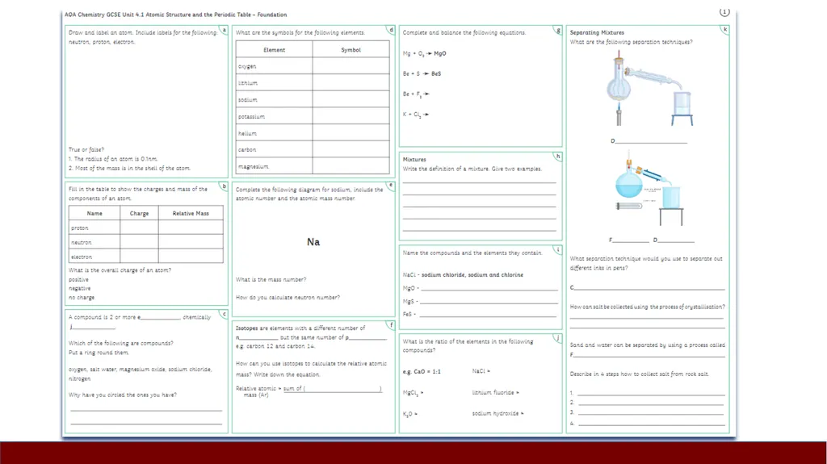
Task: Click the 'potassium' row in elements table
Action: (x=313, y=116)
